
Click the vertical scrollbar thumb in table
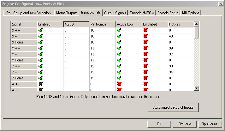coord(197,32)
